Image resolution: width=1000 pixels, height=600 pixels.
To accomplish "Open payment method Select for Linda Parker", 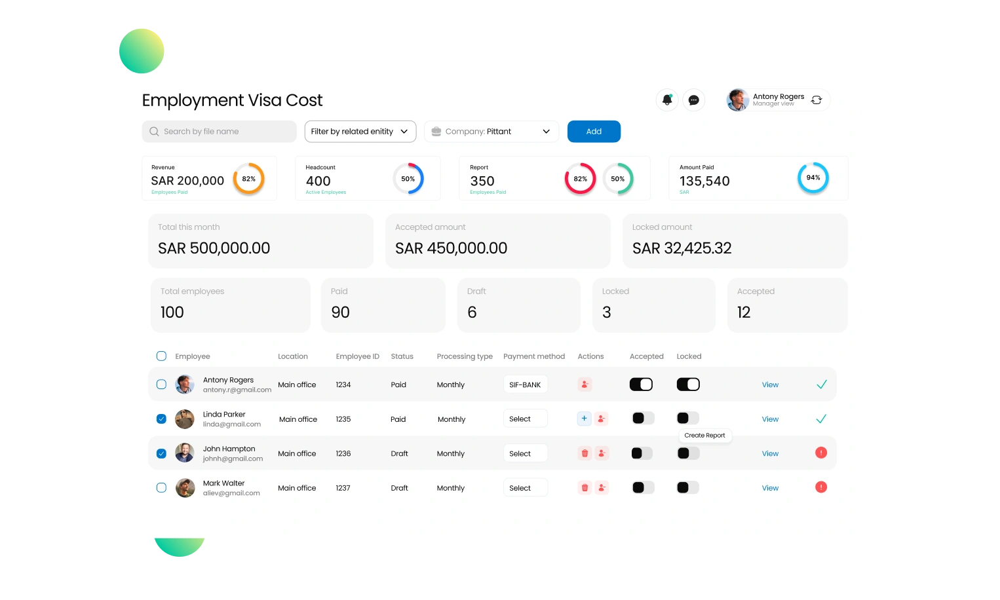I will click(x=525, y=419).
